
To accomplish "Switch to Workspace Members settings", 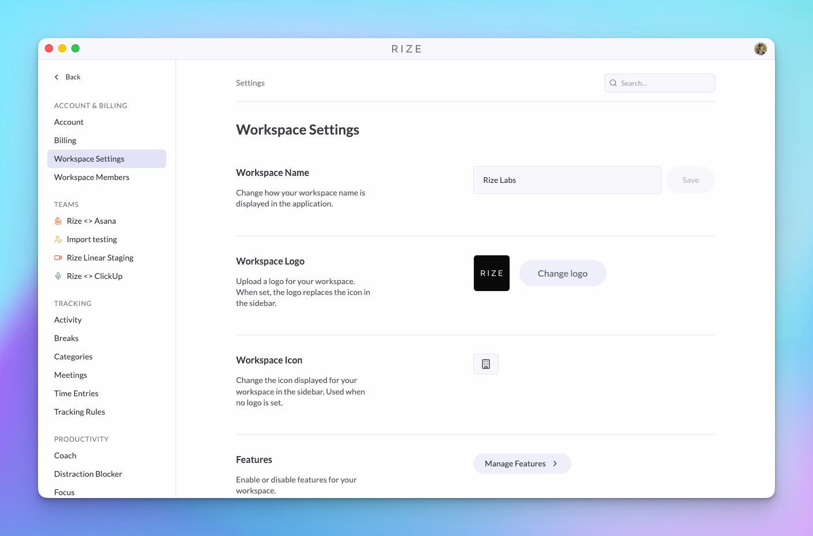I will tap(92, 177).
